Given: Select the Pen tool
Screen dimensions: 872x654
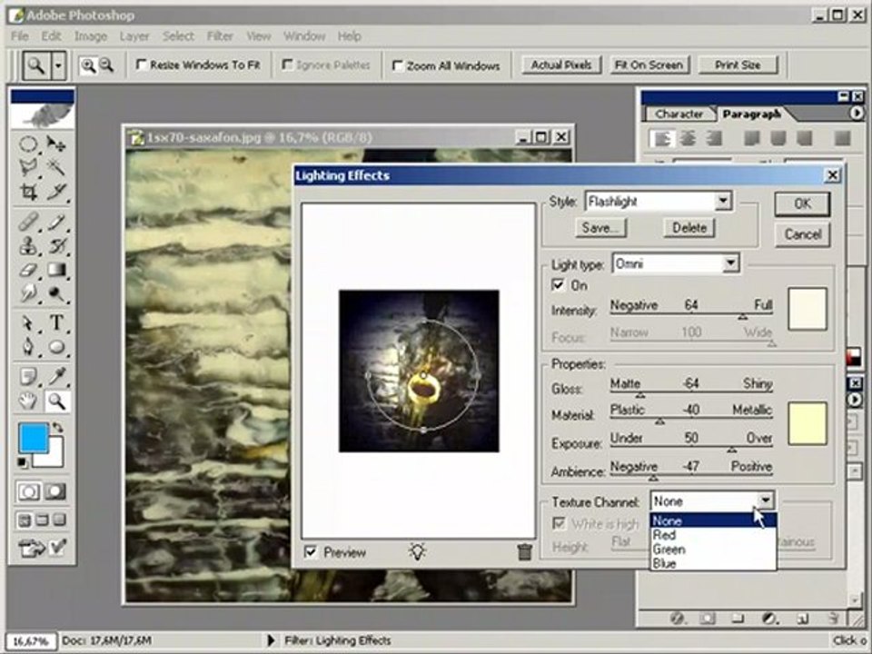Looking at the screenshot, I should (x=28, y=346).
